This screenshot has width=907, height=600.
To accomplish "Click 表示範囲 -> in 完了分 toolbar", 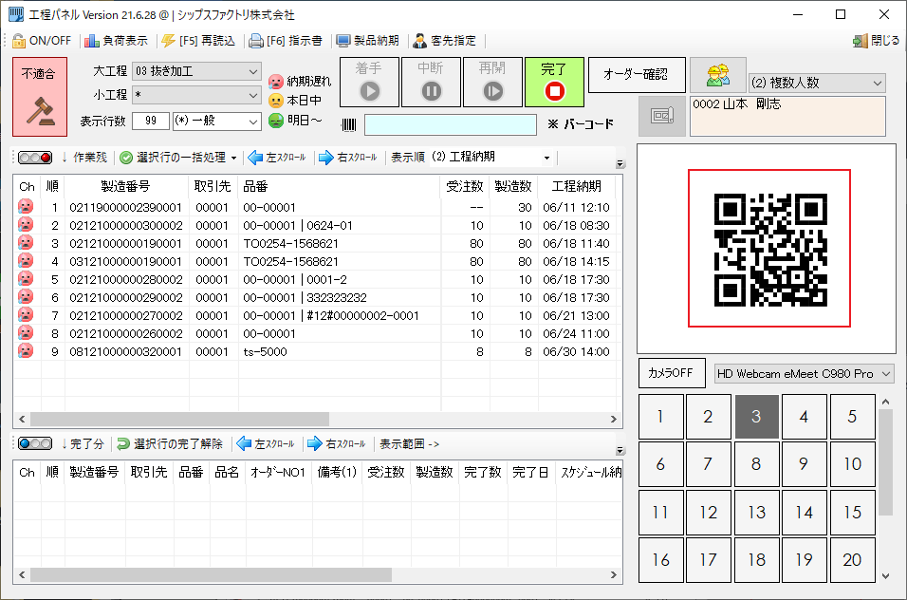I will [410, 443].
